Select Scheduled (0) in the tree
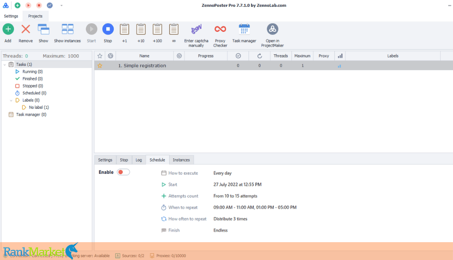This screenshot has width=453, height=260. 34,93
